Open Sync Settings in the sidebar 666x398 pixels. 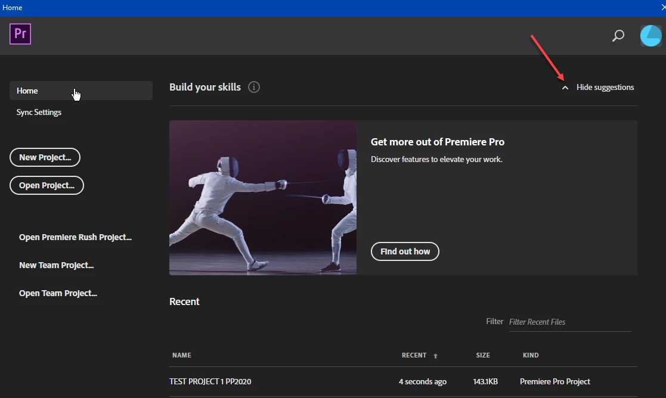(x=39, y=112)
